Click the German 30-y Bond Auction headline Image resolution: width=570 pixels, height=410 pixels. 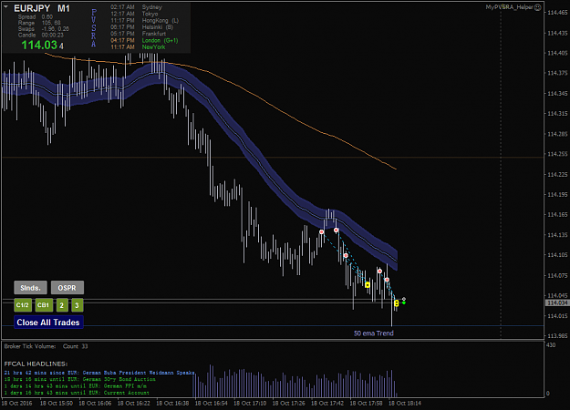tap(79, 379)
